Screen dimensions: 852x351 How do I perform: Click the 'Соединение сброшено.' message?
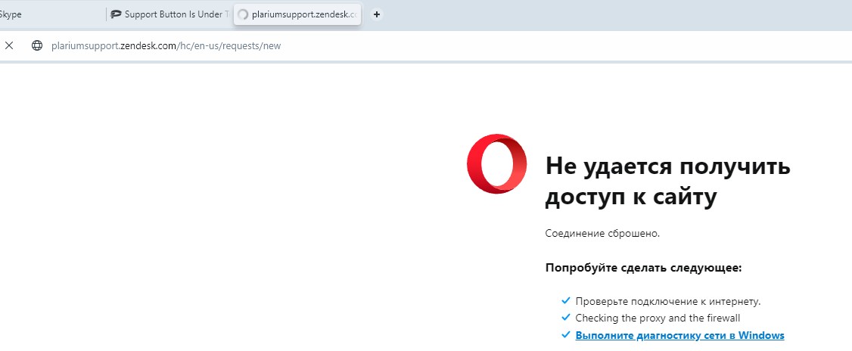pos(602,234)
